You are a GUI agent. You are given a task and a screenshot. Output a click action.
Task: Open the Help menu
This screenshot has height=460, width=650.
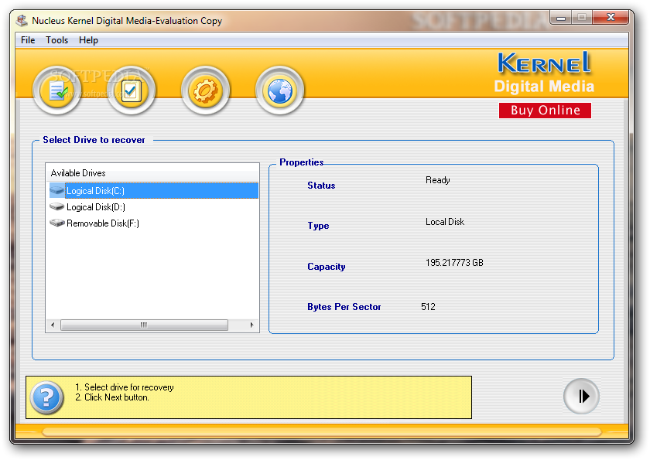point(88,40)
